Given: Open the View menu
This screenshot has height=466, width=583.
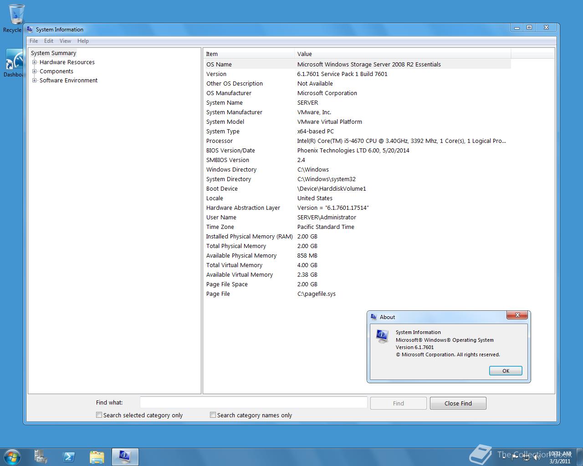Looking at the screenshot, I should coord(65,41).
